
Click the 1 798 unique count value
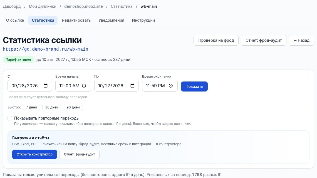(197, 175)
